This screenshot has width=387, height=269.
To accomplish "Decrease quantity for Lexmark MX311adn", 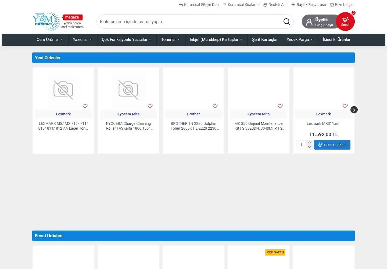I will (x=310, y=147).
